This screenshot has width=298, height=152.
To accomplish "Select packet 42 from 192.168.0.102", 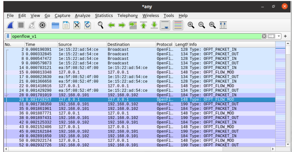I will click(140, 122).
